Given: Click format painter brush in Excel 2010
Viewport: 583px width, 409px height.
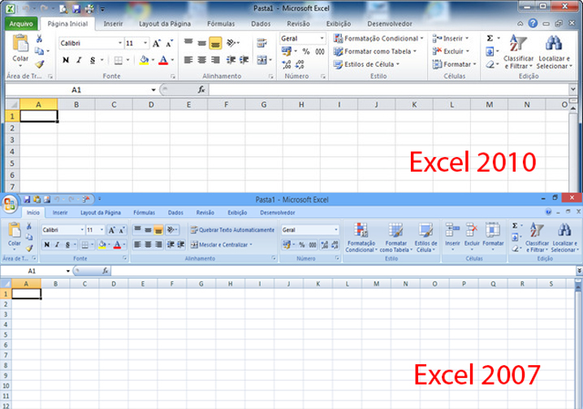Looking at the screenshot, I should 40,64.
